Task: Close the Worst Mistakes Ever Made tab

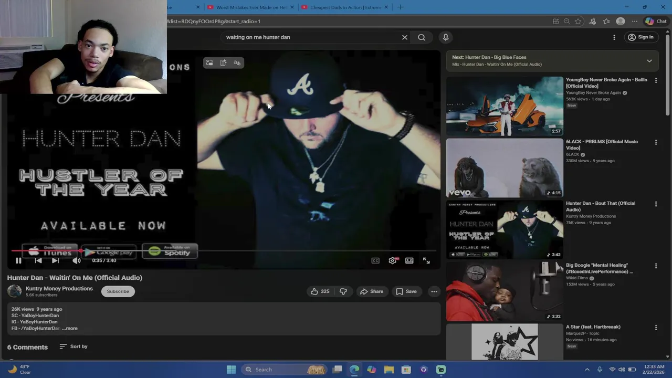Action: [292, 7]
